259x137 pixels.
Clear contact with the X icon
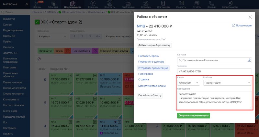click(180, 60)
